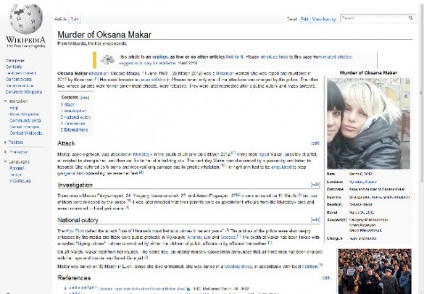Screen dimensions: 424x294
Task: Open the Edit tab
Action: (x=304, y=19)
